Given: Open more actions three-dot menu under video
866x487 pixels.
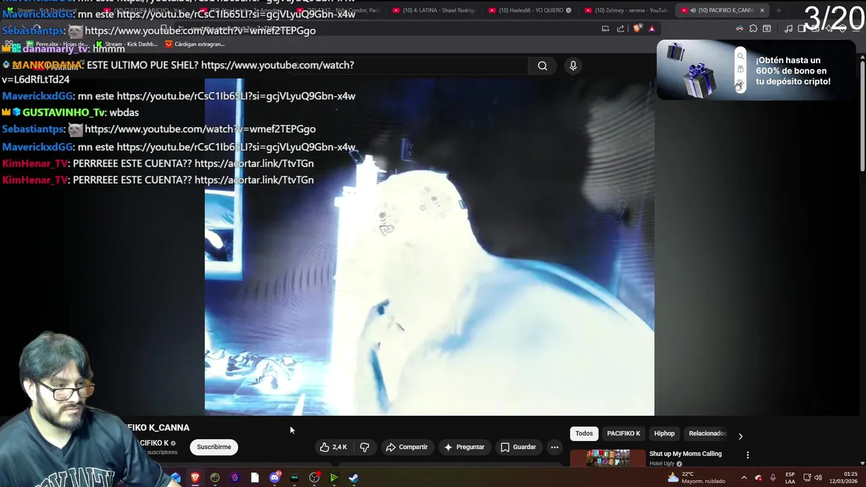Looking at the screenshot, I should pyautogui.click(x=555, y=447).
